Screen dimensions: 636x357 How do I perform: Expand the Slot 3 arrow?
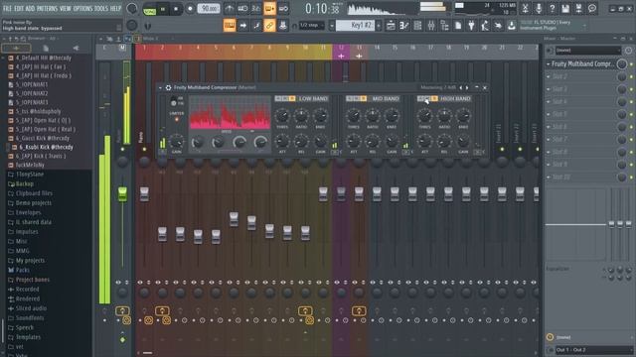coord(548,89)
